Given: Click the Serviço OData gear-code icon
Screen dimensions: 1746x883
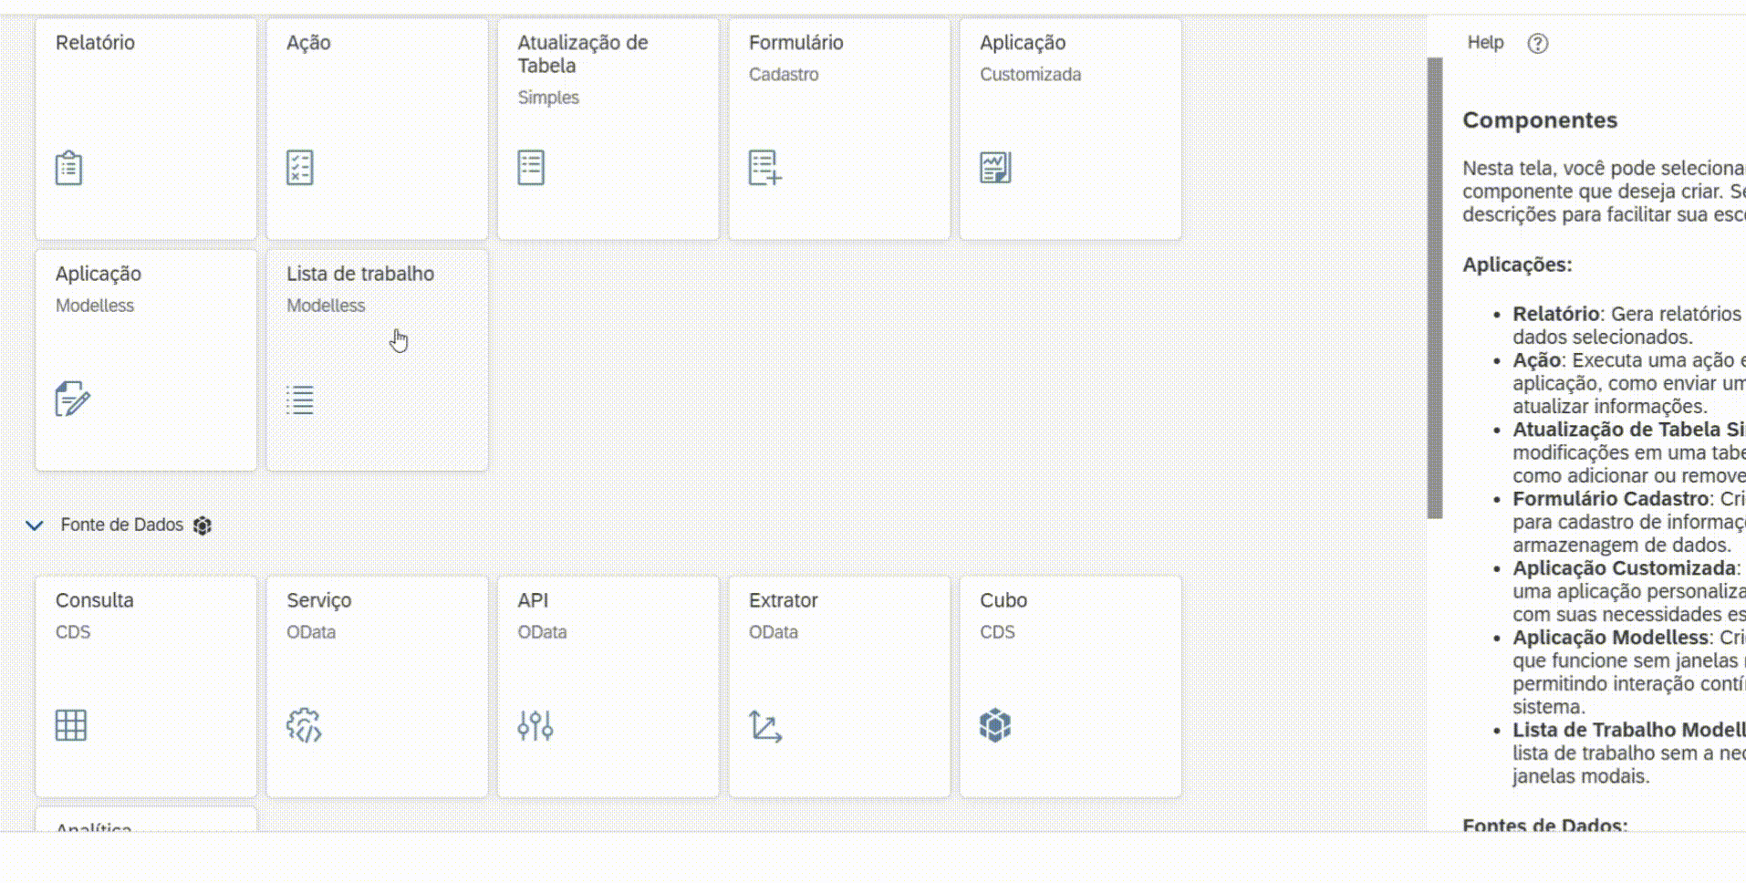Looking at the screenshot, I should click(x=304, y=726).
